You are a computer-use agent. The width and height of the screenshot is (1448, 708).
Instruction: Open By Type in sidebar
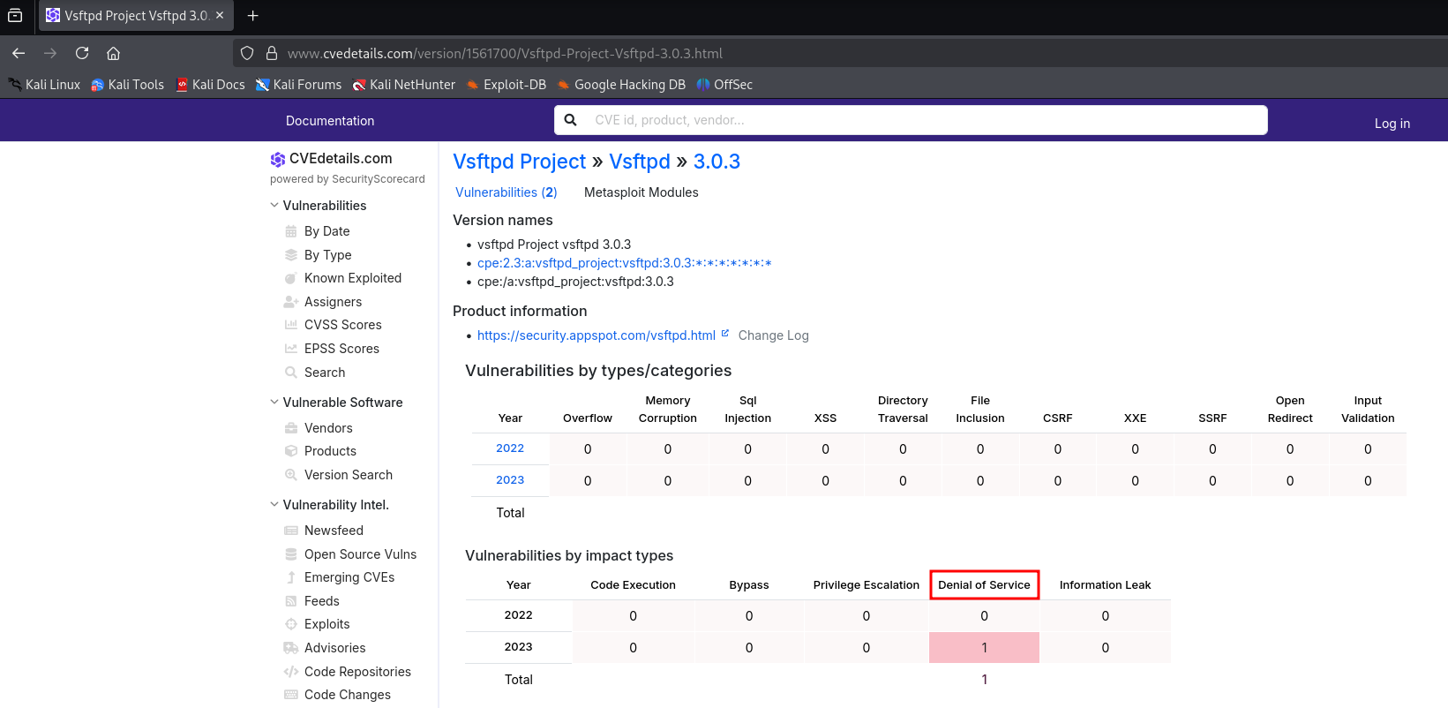[x=327, y=255]
